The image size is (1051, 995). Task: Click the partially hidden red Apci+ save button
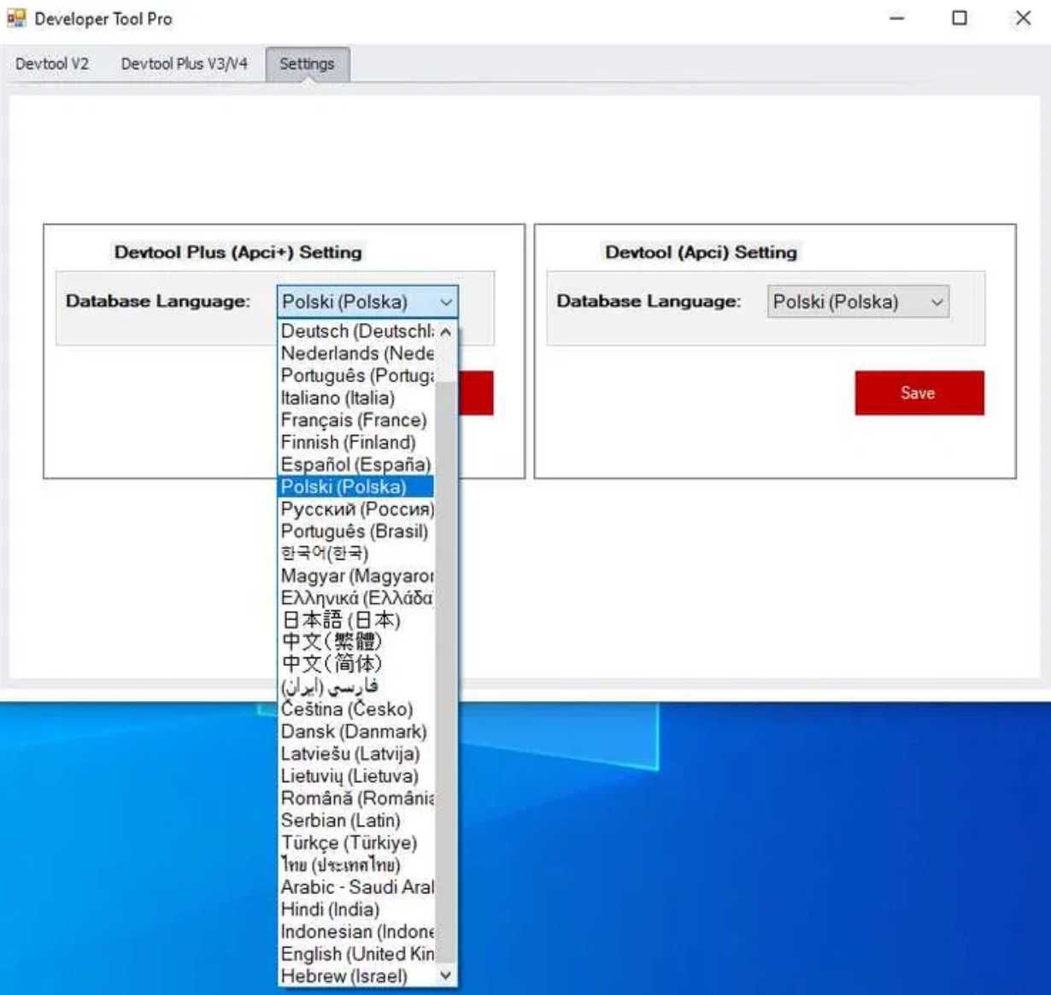click(x=476, y=393)
